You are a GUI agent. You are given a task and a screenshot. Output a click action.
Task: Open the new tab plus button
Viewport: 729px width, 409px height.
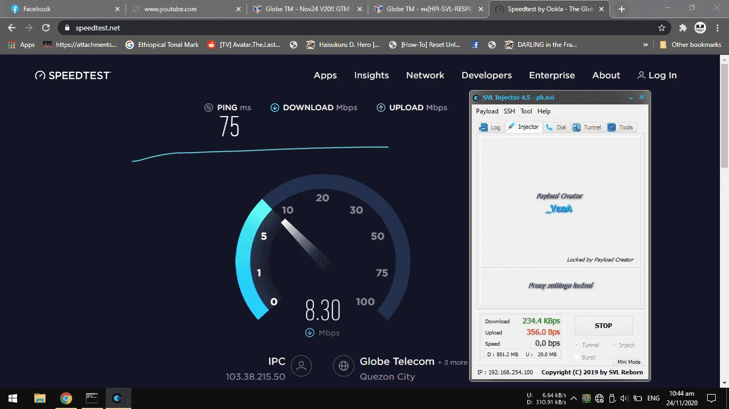pyautogui.click(x=621, y=9)
